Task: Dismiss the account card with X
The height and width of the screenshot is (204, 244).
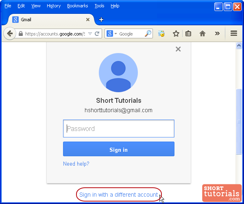Action: pos(178,49)
